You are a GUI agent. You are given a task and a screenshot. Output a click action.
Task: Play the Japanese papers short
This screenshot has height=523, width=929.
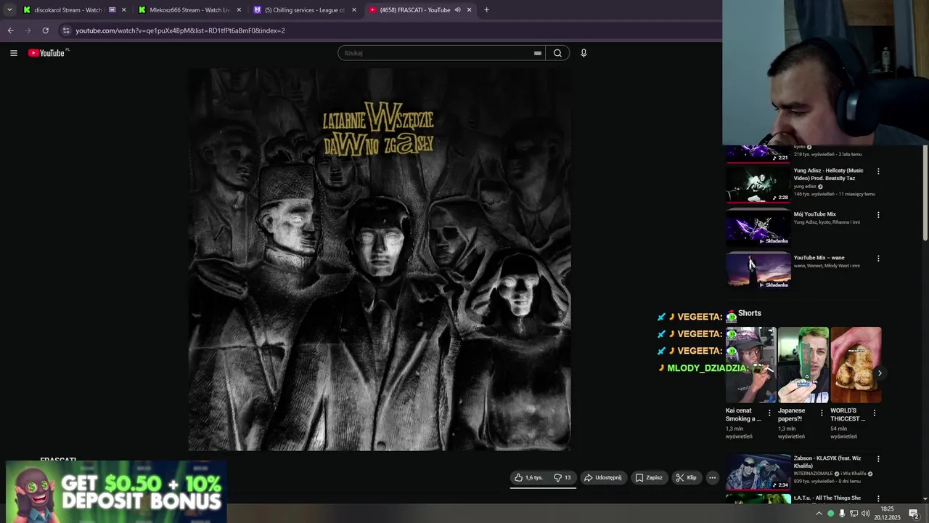click(x=803, y=365)
